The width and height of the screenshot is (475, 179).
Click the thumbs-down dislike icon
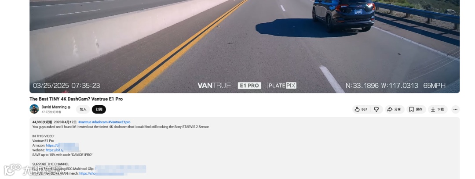(x=376, y=109)
